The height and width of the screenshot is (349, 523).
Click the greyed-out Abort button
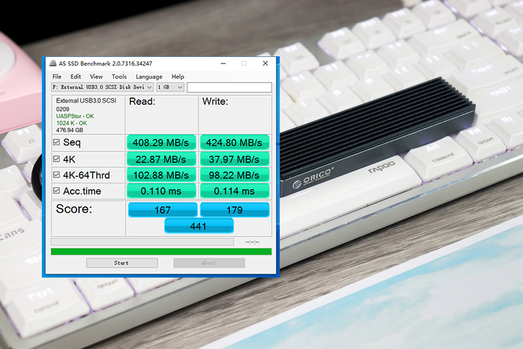[x=209, y=263]
